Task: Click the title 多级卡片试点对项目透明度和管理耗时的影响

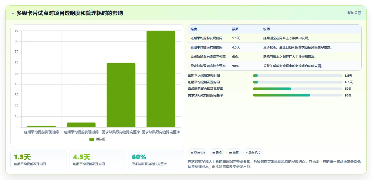Action: coord(70,13)
